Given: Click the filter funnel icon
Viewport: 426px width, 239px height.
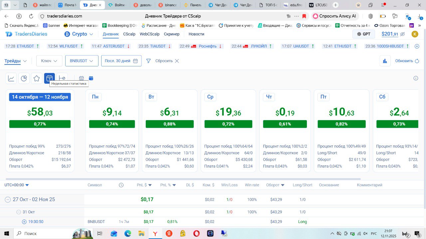Looking at the screenshot, I should tap(148, 61).
